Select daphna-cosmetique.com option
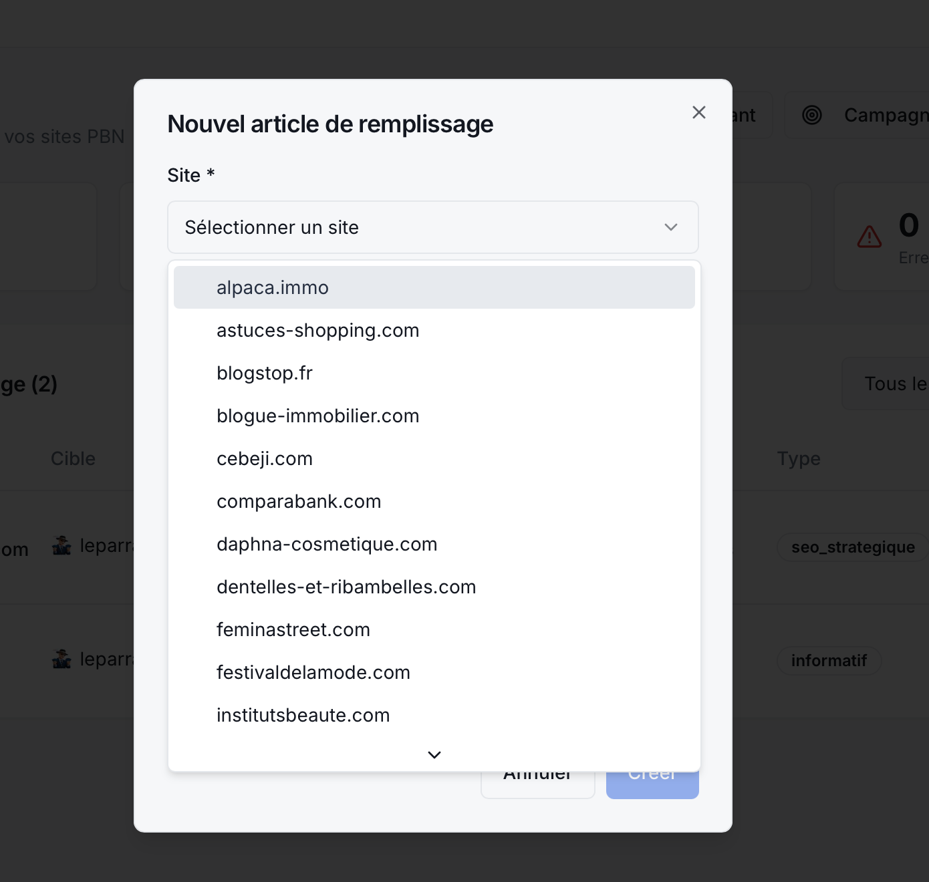The width and height of the screenshot is (929, 882). click(327, 544)
